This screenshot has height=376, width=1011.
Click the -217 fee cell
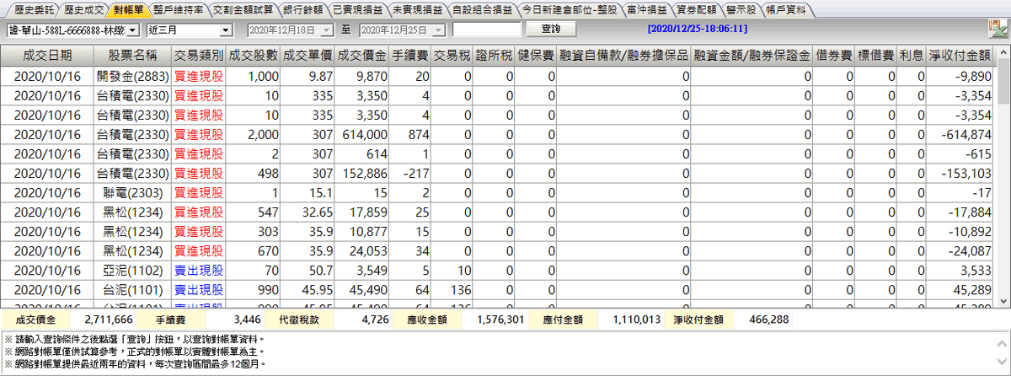pyautogui.click(x=410, y=172)
